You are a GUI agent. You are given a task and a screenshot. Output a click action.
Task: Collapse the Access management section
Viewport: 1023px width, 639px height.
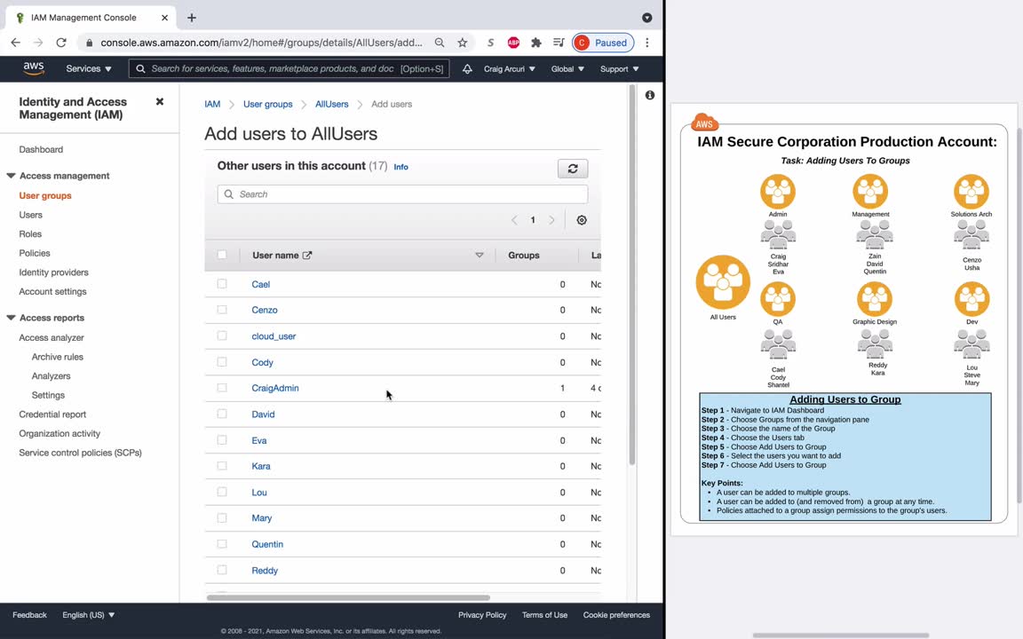(x=11, y=176)
